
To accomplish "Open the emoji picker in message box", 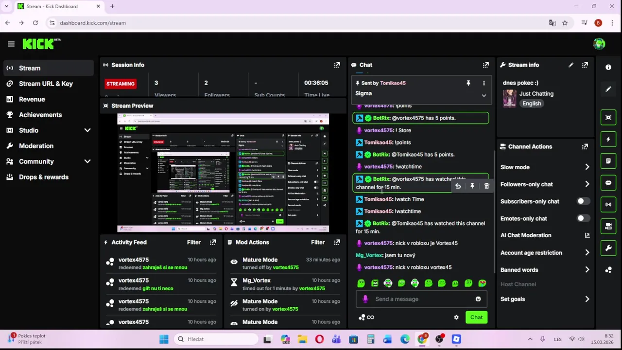I will click(x=478, y=299).
